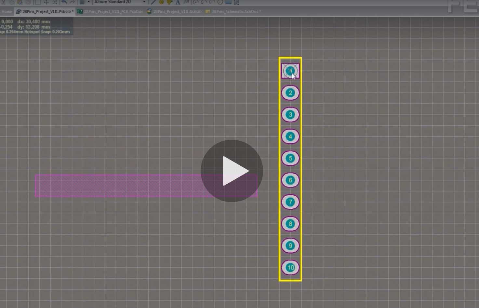Click the Move selection cross icon
Viewport: 479px width, 308px height.
click(46, 2)
